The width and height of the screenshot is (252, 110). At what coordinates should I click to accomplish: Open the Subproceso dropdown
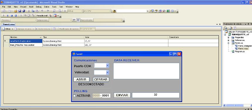pos(60,20)
